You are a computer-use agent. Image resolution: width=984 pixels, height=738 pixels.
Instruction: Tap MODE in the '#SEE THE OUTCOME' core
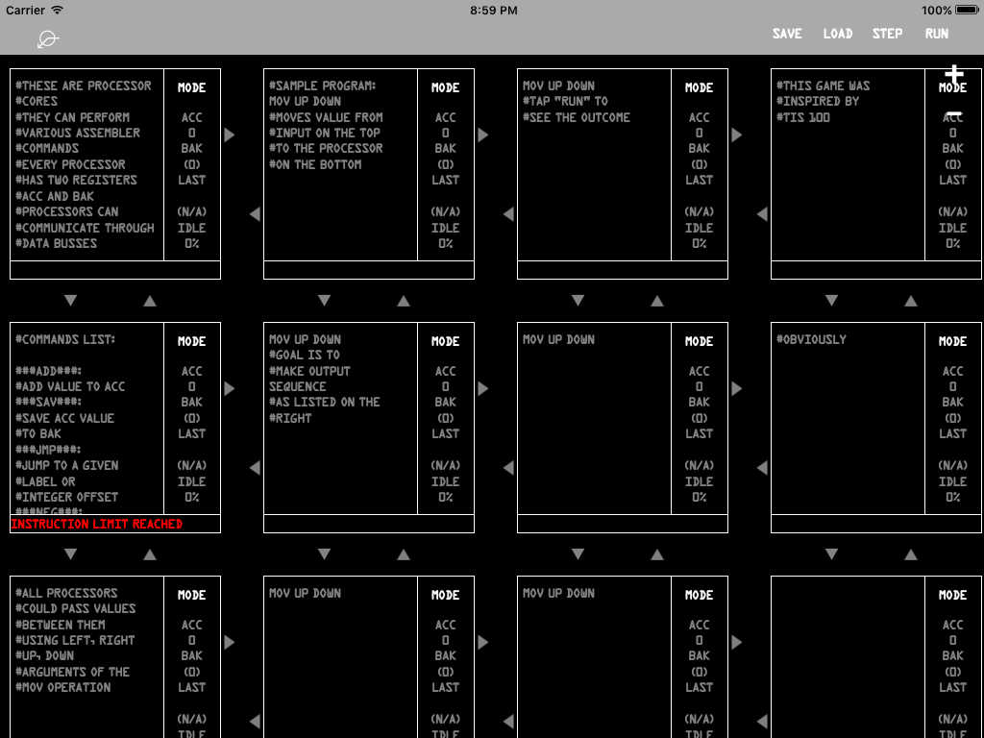(699, 87)
